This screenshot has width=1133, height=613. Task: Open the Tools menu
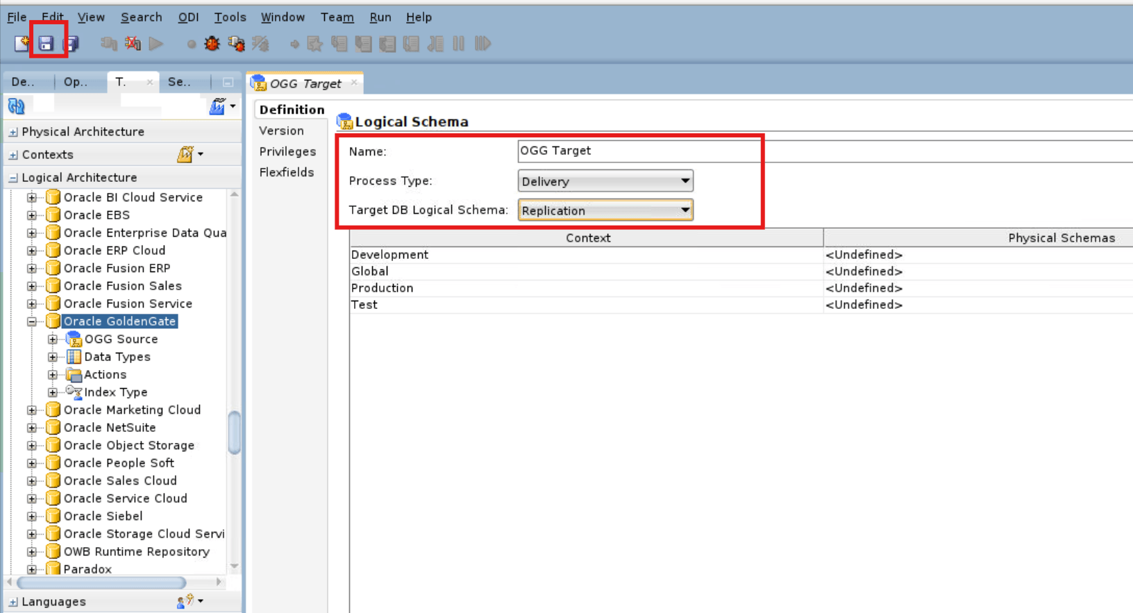coord(230,17)
